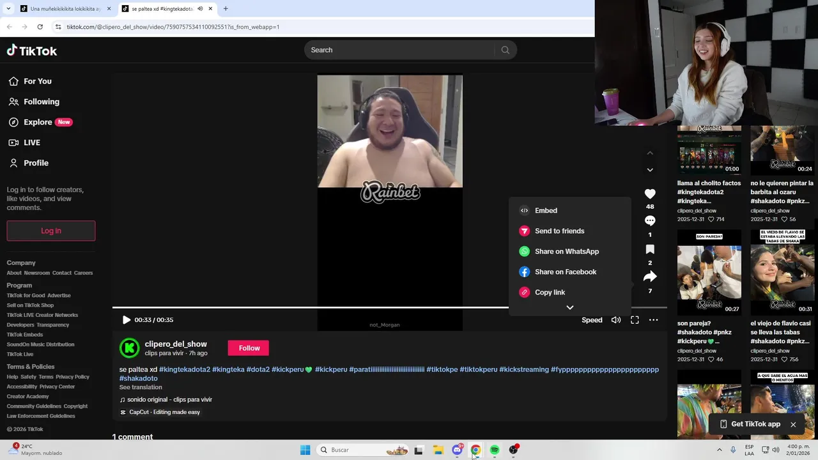Screen dimensions: 818x460
Task: Open the Windows Start menu
Action: [305, 450]
